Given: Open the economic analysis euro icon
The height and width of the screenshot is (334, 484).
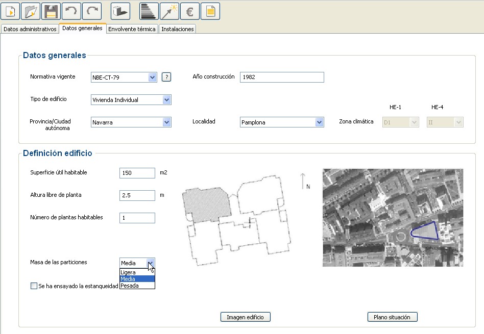Looking at the screenshot, I should coord(190,11).
